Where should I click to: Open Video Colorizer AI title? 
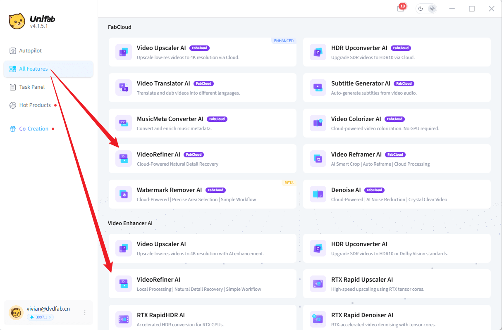pos(356,119)
